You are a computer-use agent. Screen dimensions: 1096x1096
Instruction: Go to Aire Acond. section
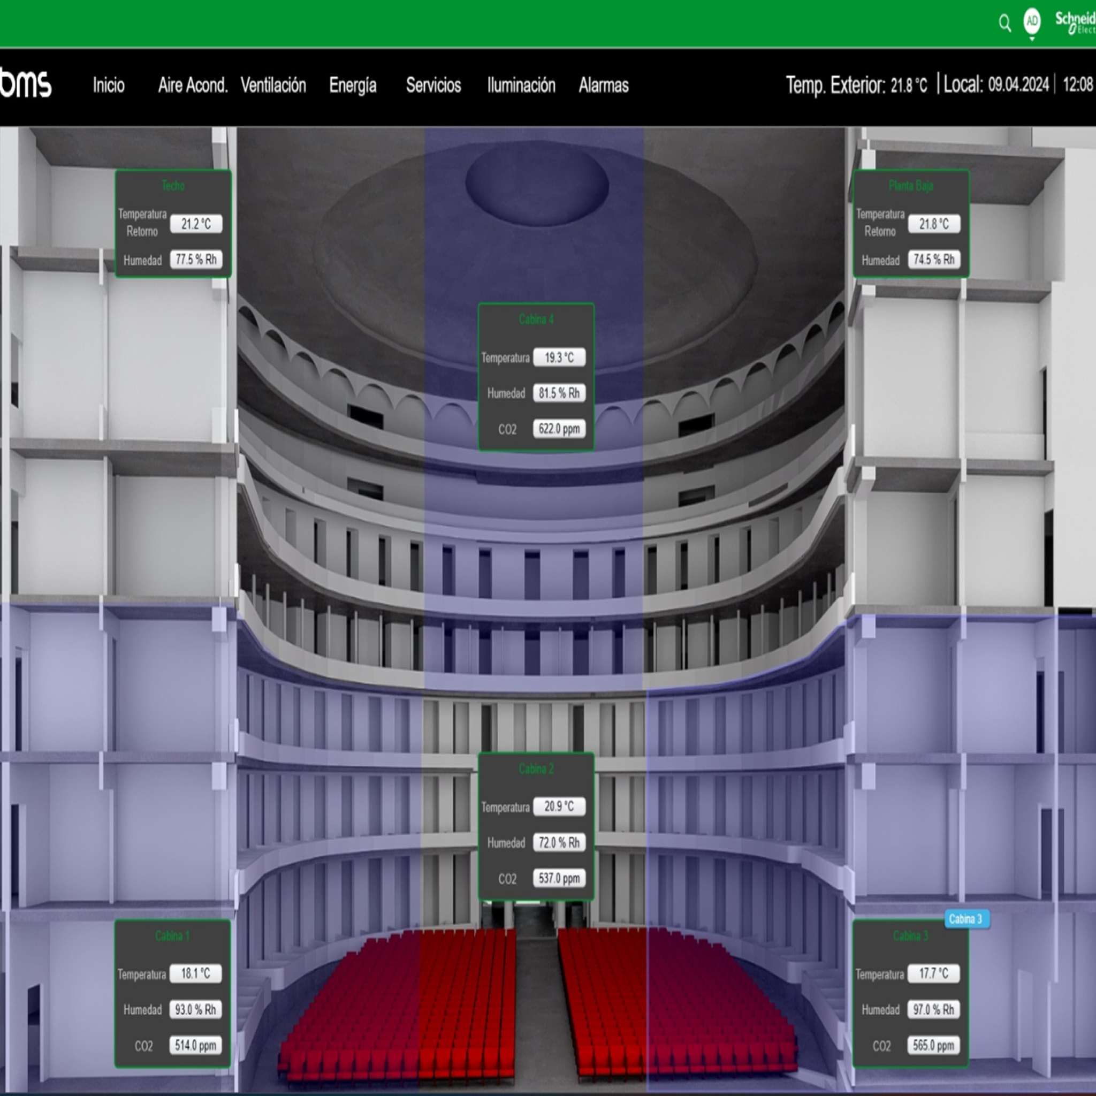tap(193, 85)
